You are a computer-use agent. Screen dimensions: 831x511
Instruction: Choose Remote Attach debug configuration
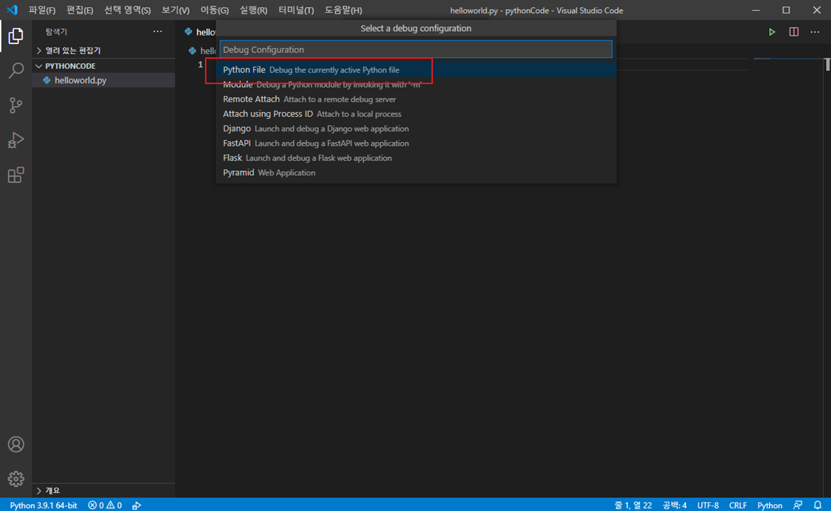tap(415, 99)
